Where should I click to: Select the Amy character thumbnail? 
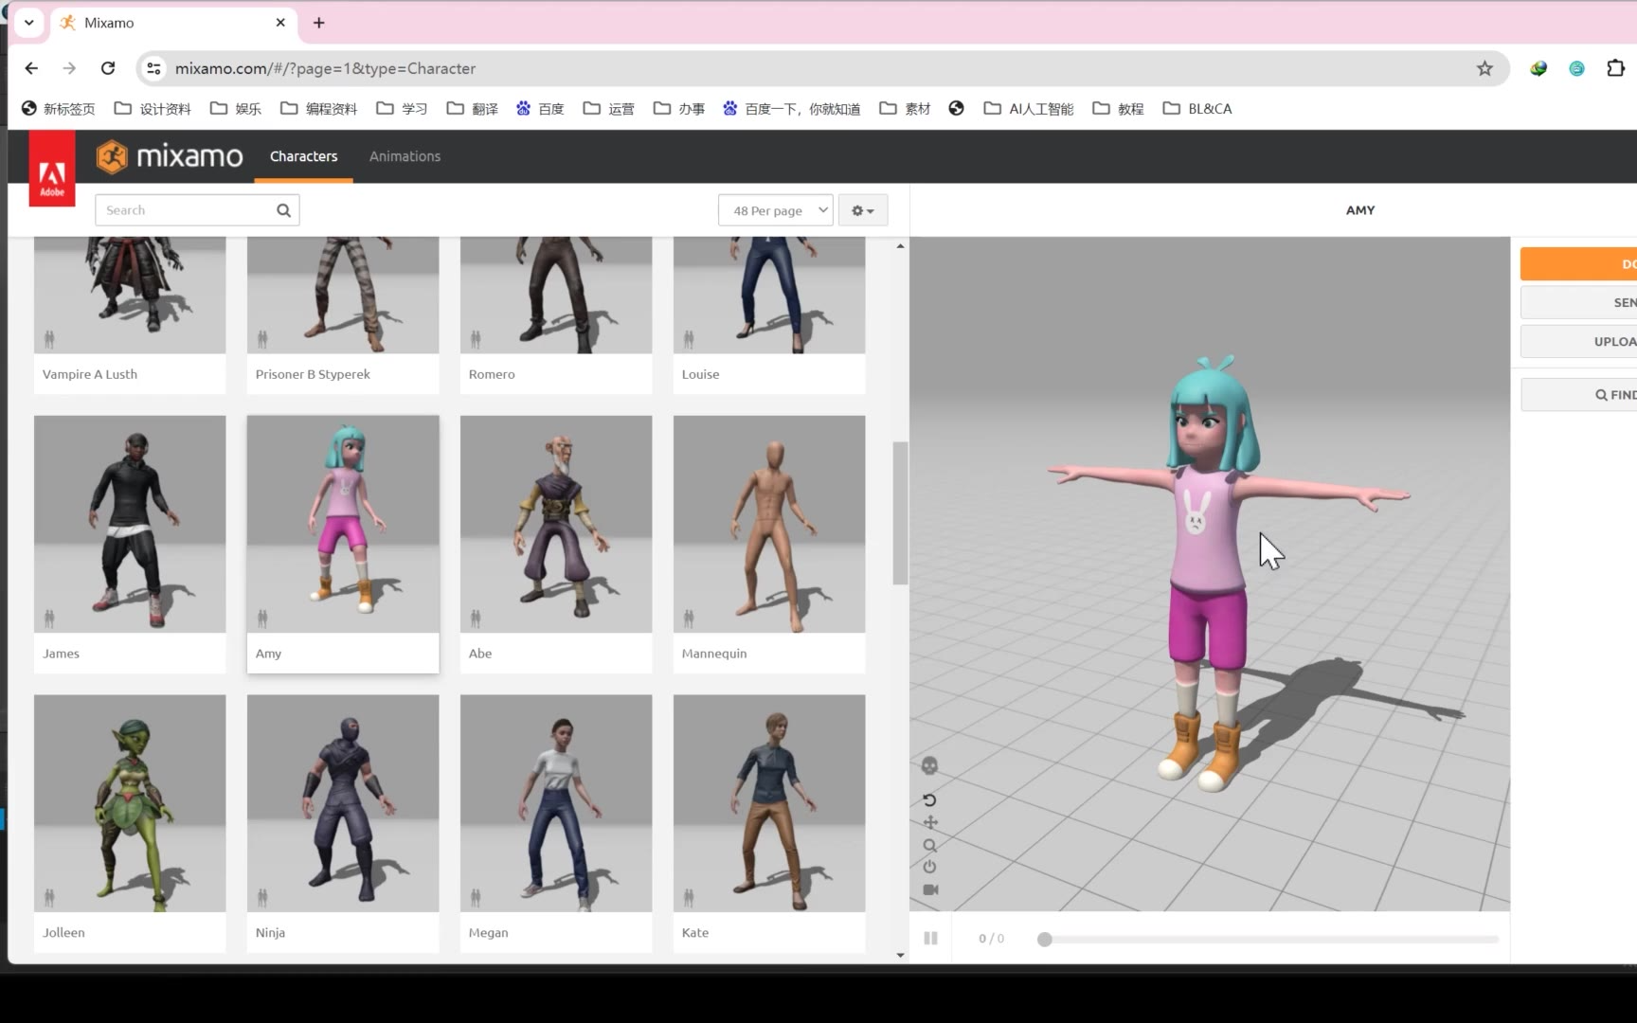pos(343,524)
